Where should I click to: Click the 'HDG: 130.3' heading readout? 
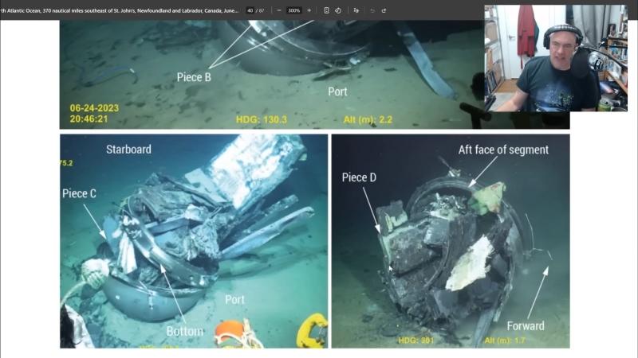[x=262, y=120]
